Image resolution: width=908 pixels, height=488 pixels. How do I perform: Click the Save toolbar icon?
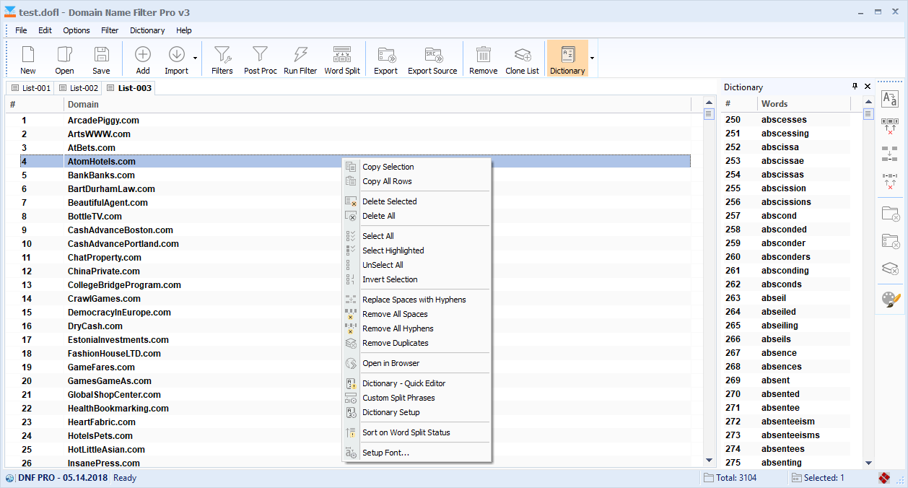click(101, 58)
